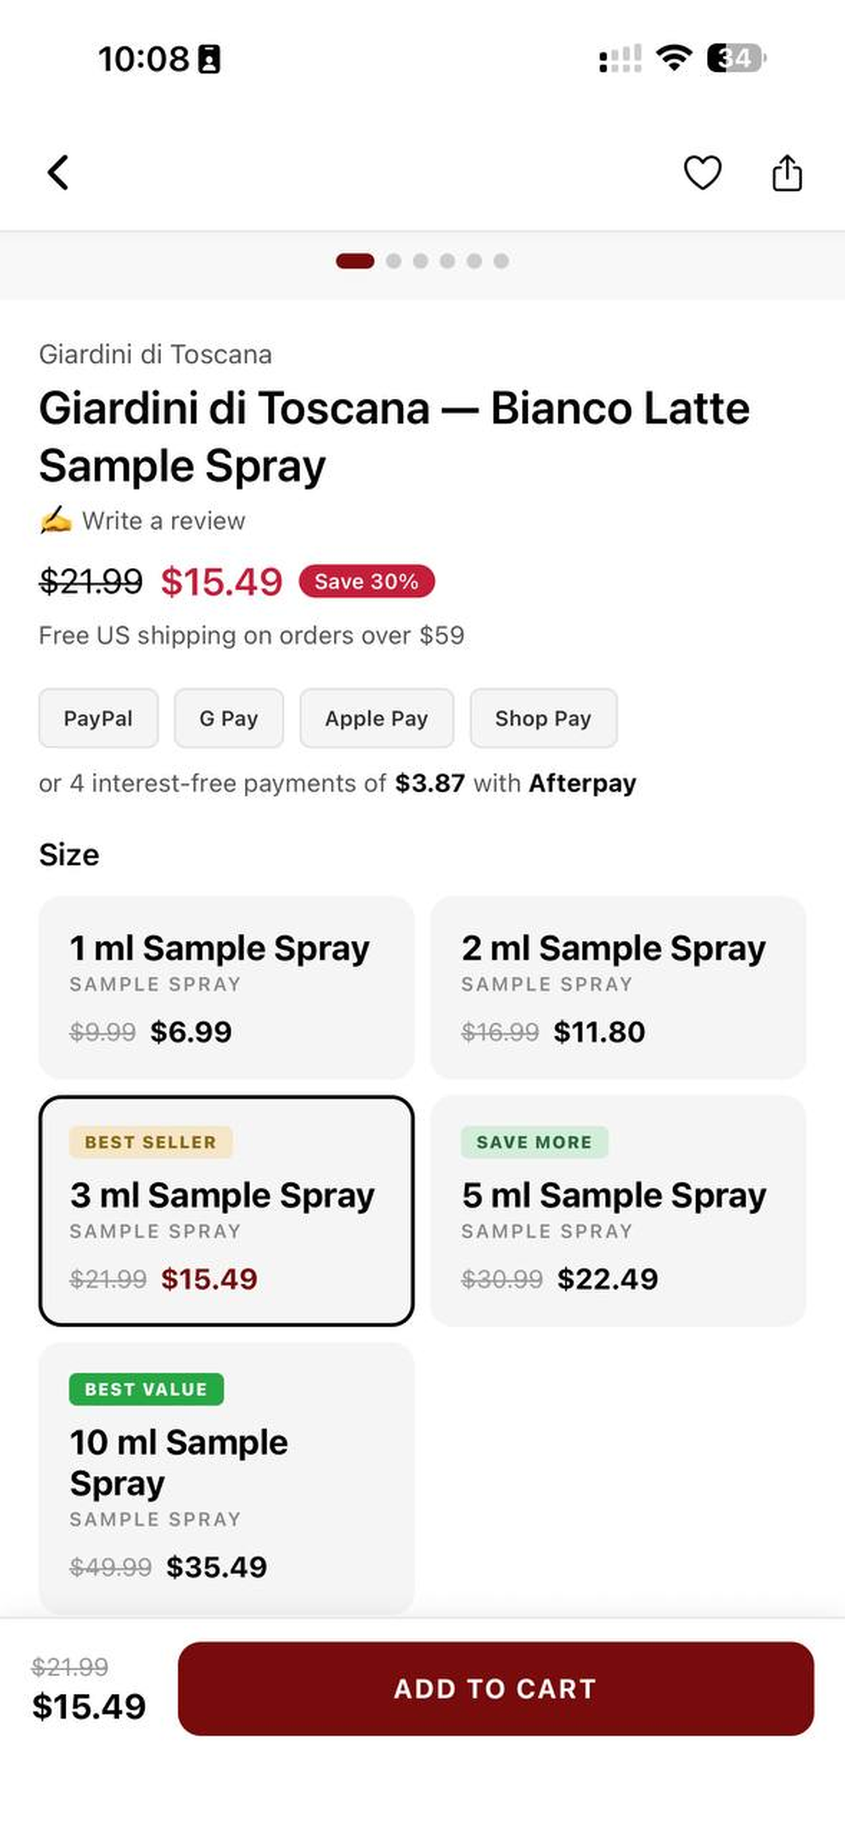Select Shop Pay payment option
Viewport: 845px width, 1828px height.
[544, 718]
